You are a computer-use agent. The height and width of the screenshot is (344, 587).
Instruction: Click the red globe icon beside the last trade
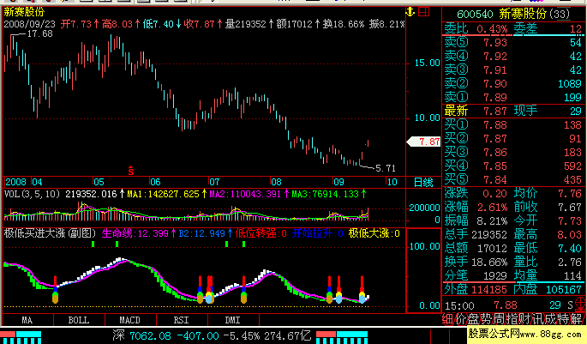point(581,304)
